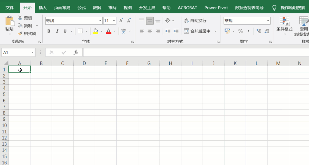Screen dimensions: 309x165
Task: Switch to Page Layout (页面布局) tab
Action: click(62, 8)
